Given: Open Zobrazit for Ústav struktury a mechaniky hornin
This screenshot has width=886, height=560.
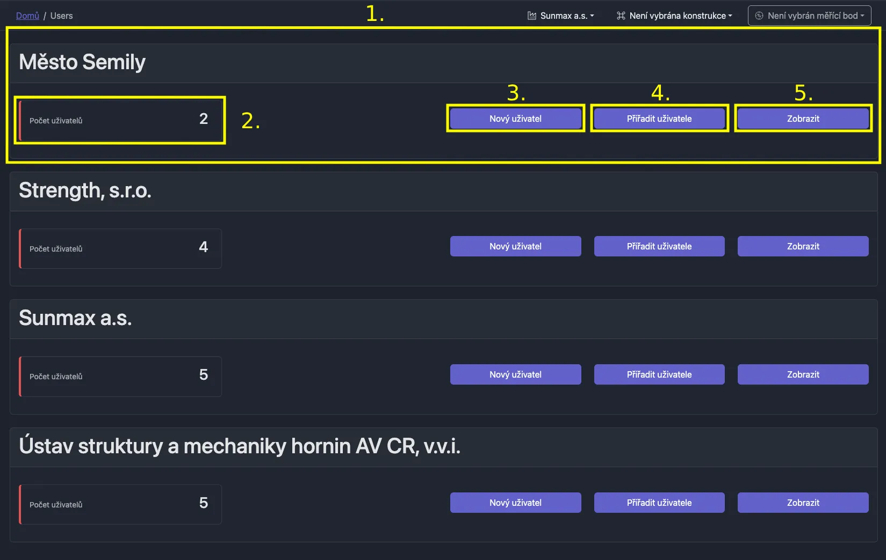Looking at the screenshot, I should 803,503.
